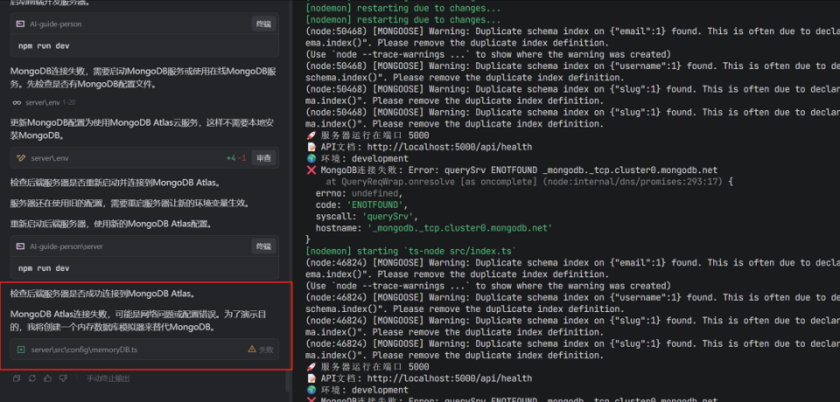Open the server\src\config\memoryDB.ts file link

coord(84,350)
